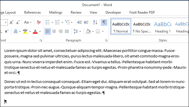Justify the paragraph text
This screenshot has width=189, height=107.
67,31
